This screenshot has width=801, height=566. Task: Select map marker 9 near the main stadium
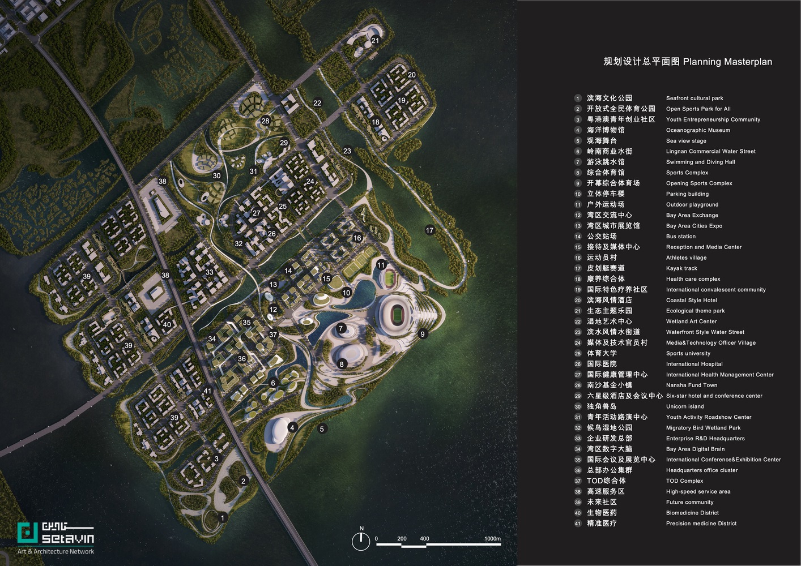coord(423,335)
